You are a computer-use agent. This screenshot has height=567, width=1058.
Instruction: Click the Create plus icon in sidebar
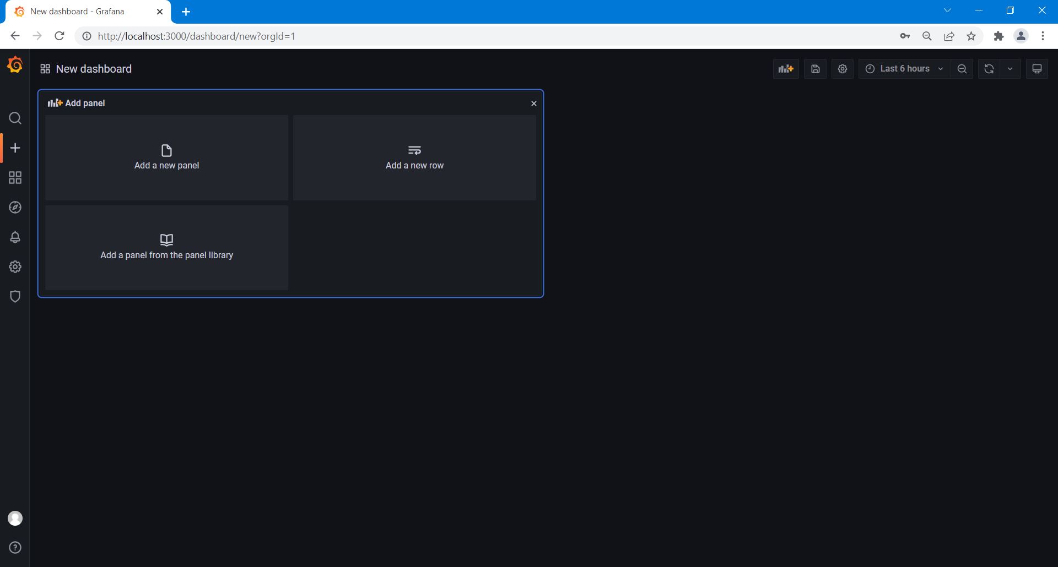tap(15, 148)
